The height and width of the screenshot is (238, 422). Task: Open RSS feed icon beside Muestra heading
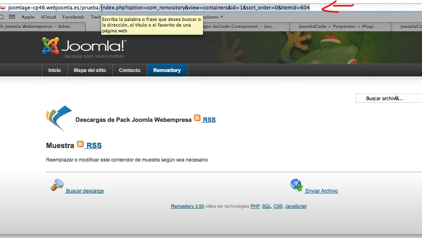(x=80, y=144)
